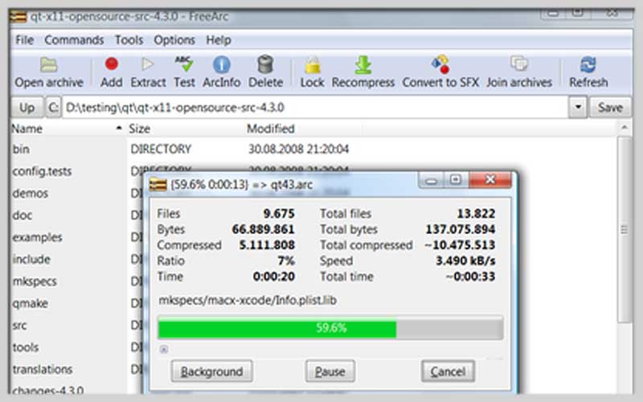The width and height of the screenshot is (643, 402).
Task: Open the Help menu
Action: coord(219,40)
